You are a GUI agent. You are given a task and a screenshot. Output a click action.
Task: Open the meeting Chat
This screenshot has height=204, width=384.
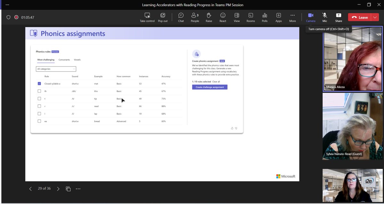[x=181, y=17]
